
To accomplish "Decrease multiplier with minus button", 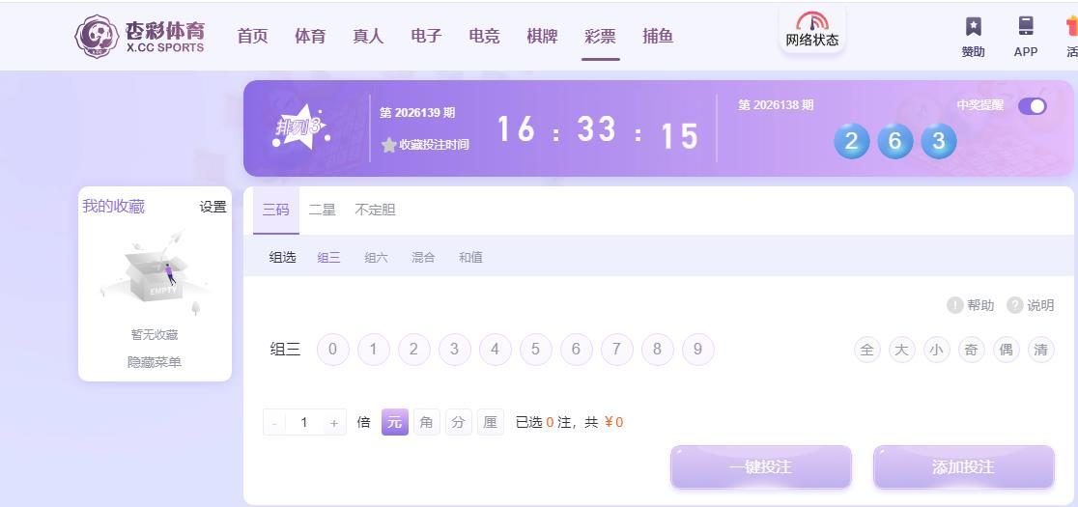I will pyautogui.click(x=274, y=423).
